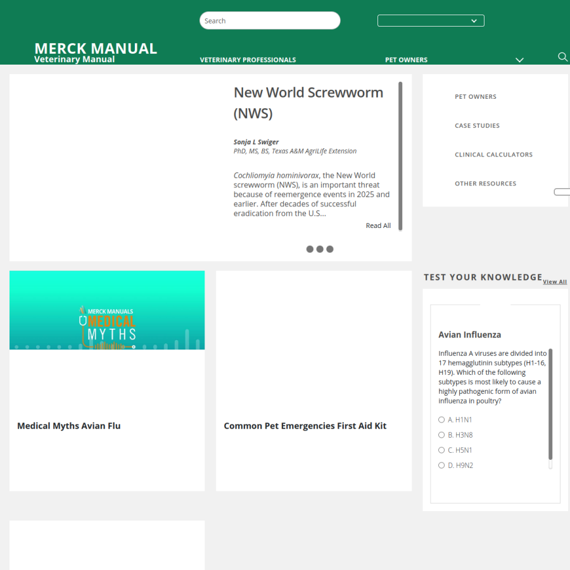Open Veterinary Professionals menu
The height and width of the screenshot is (570, 570).
coord(248,60)
